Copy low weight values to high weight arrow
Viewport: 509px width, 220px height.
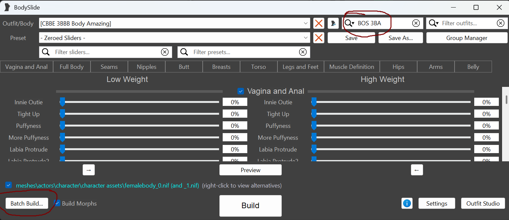[x=89, y=170]
